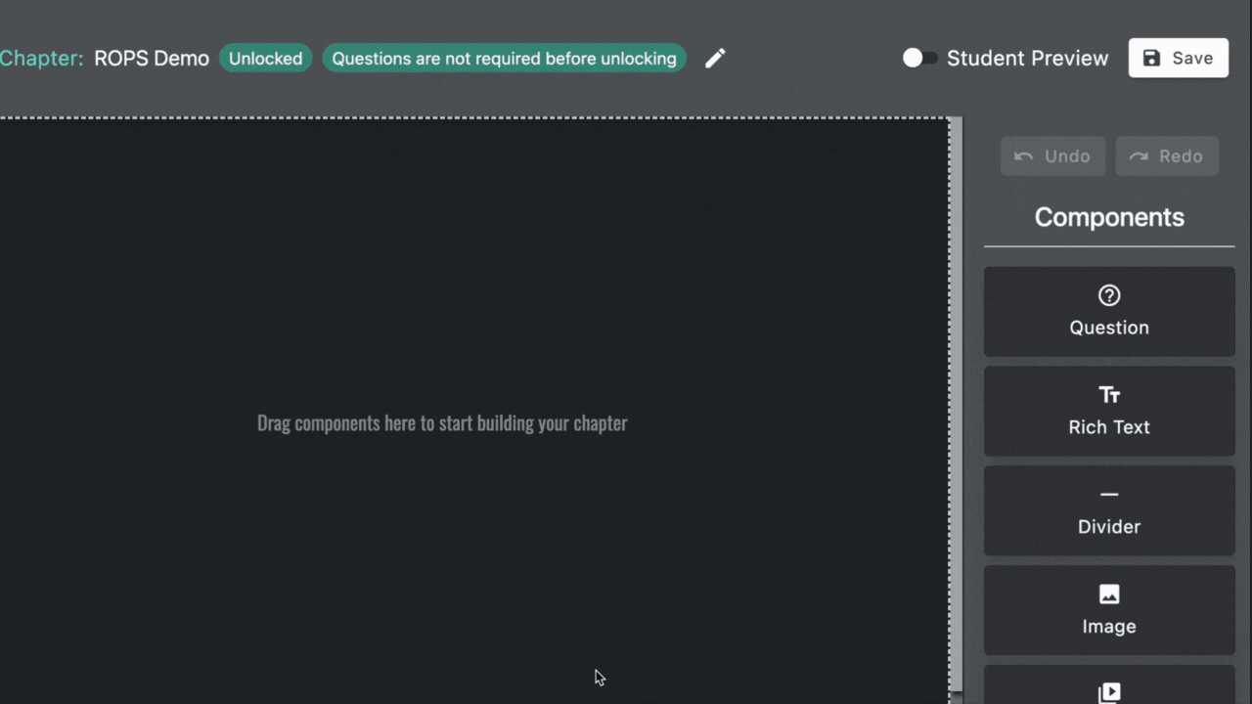The height and width of the screenshot is (704, 1252).
Task: Click the pencil edit chapter icon
Action: pyautogui.click(x=715, y=59)
